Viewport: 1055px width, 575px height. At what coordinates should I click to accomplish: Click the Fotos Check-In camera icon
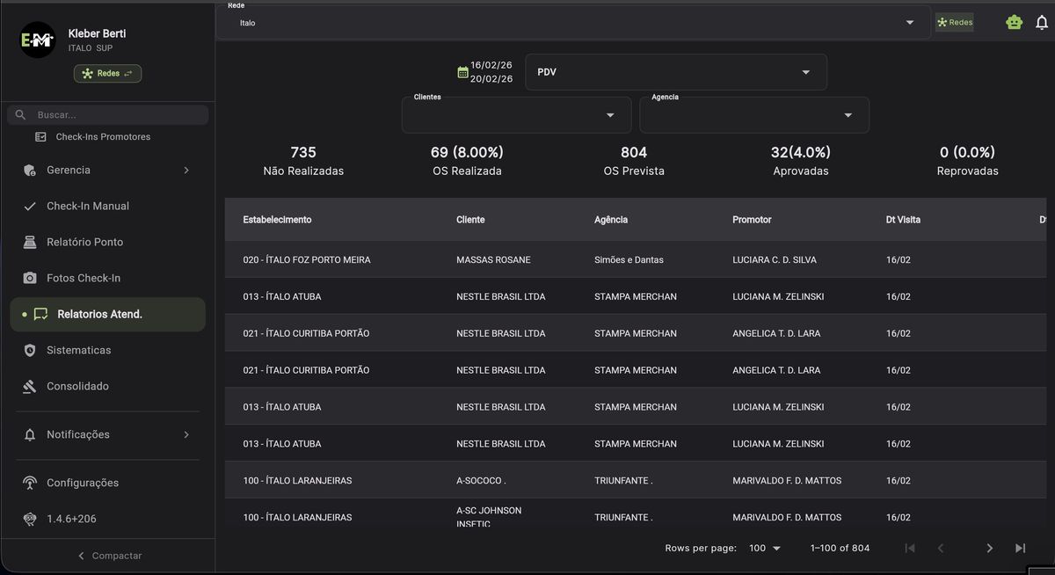coord(30,278)
